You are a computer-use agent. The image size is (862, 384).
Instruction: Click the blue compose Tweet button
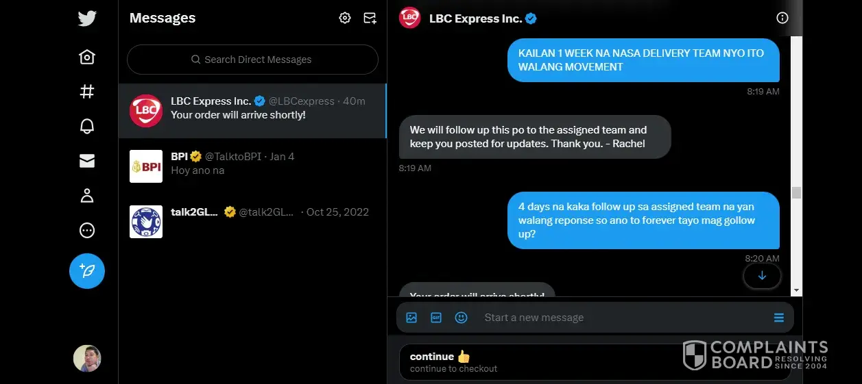click(x=87, y=271)
